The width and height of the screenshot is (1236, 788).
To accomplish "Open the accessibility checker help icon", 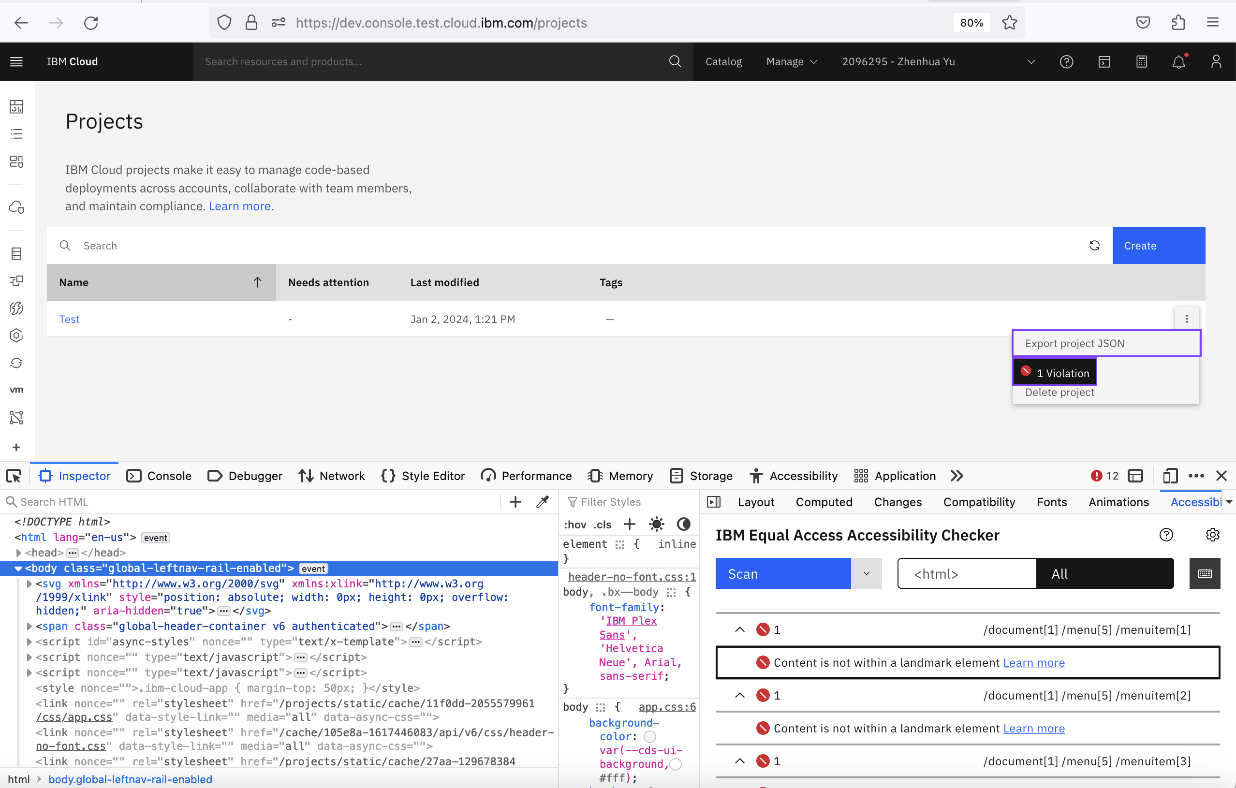I will click(1166, 535).
